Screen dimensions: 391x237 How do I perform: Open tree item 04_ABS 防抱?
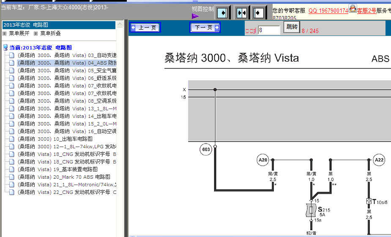point(67,63)
